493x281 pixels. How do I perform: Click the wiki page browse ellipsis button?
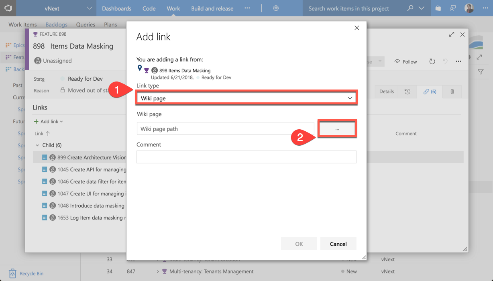(337, 129)
